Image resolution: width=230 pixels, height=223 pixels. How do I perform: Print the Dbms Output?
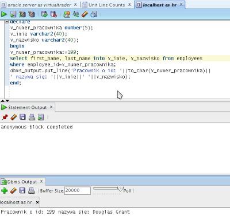[x=32, y=190]
